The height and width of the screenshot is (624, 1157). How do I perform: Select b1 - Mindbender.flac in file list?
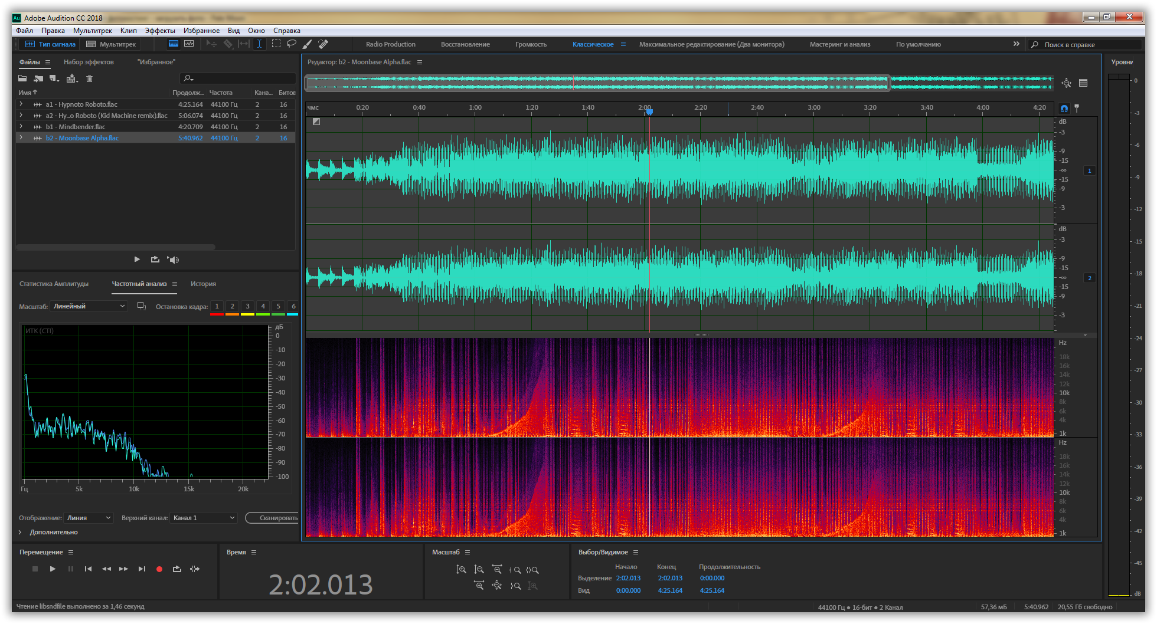pyautogui.click(x=76, y=127)
